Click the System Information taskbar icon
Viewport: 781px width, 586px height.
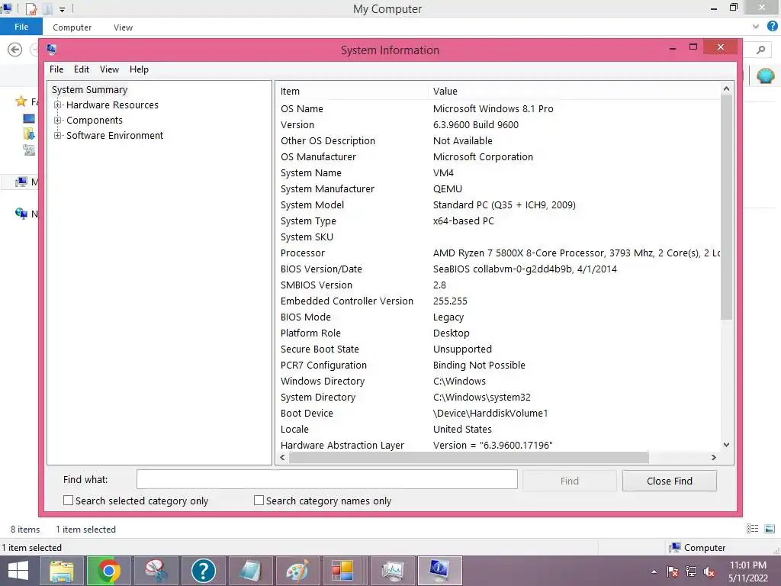click(440, 571)
